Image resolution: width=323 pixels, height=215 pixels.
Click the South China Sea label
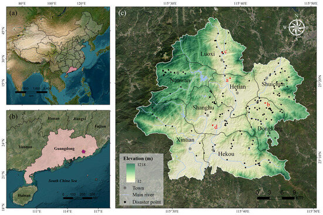point(63,180)
